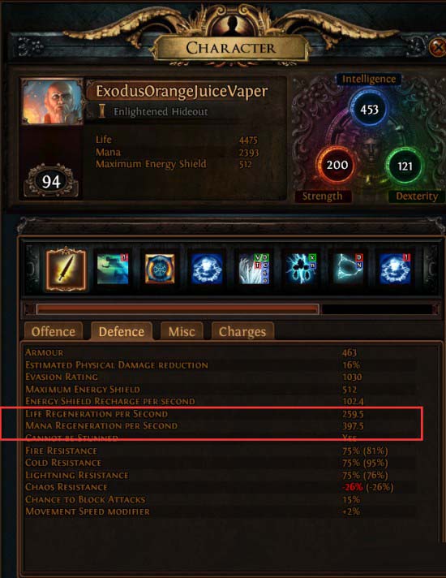Image resolution: width=446 pixels, height=578 pixels.
Task: Click the level 94 badge
Action: click(x=51, y=181)
